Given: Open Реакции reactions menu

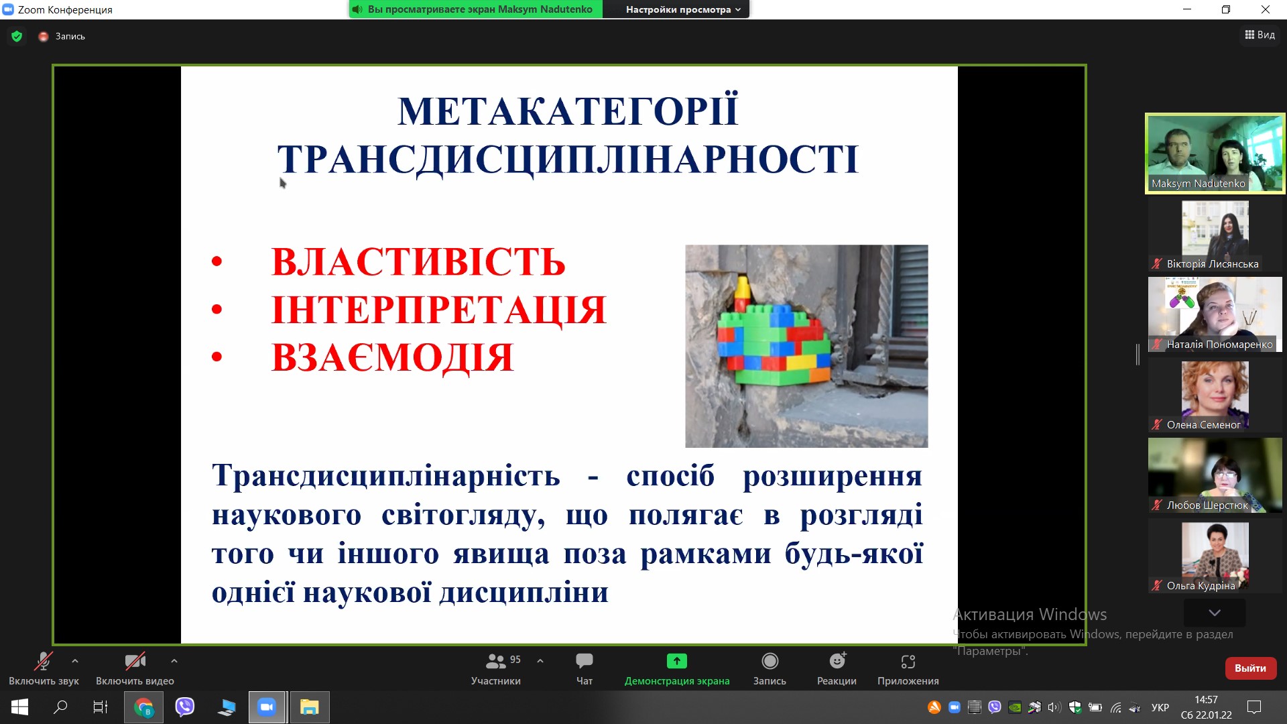Looking at the screenshot, I should [x=837, y=668].
